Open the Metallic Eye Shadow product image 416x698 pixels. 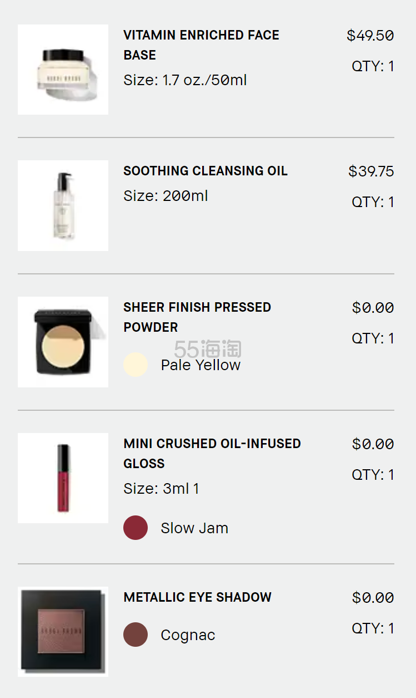[x=63, y=632]
